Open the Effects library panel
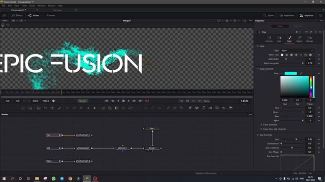This screenshot has width=325, height=182. coord(17,16)
